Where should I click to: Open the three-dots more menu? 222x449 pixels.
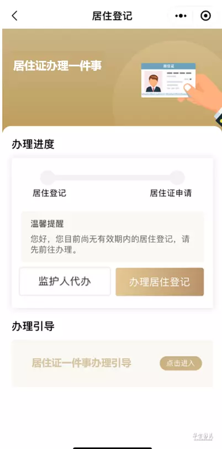pos(181,15)
